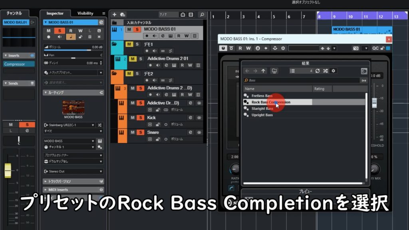Click the Add Track plus icon

pos(115,14)
